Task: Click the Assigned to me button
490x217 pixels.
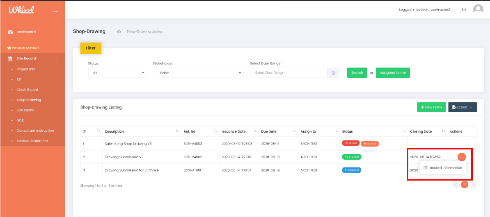Action: click(393, 73)
